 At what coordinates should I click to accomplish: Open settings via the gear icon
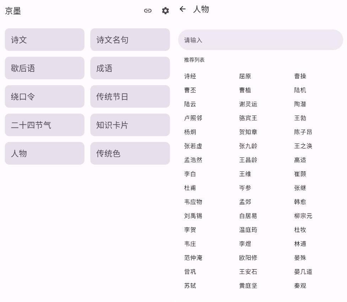[165, 11]
